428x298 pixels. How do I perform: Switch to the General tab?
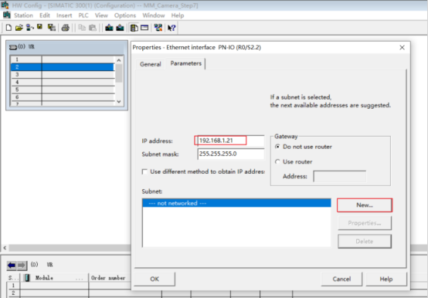[151, 64]
